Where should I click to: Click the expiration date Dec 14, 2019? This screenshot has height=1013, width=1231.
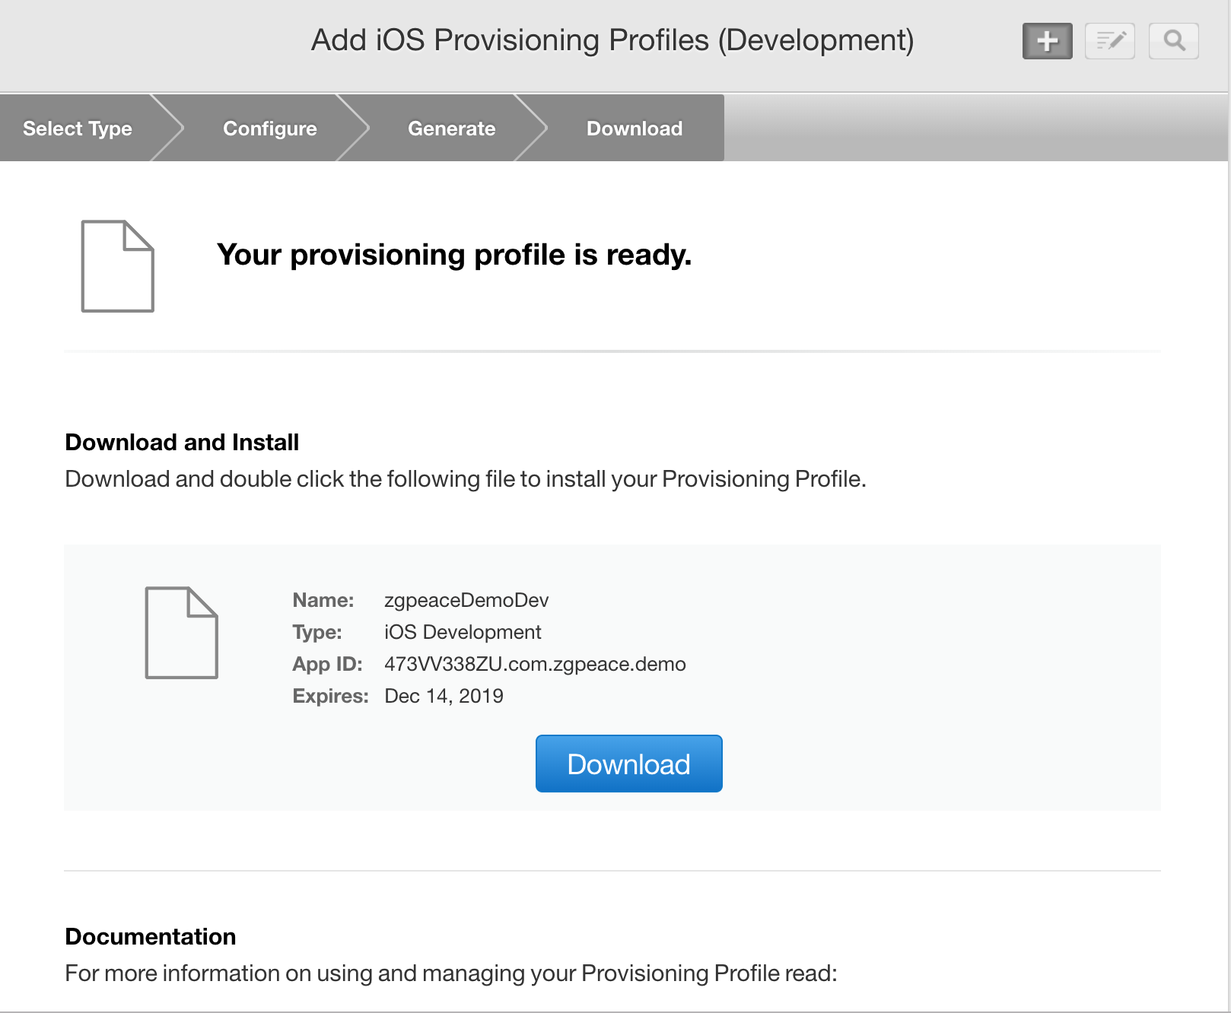[x=444, y=696]
